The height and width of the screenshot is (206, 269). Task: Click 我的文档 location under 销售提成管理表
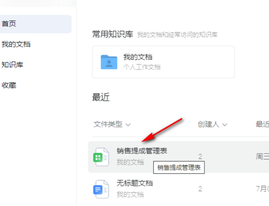pyautogui.click(x=130, y=162)
